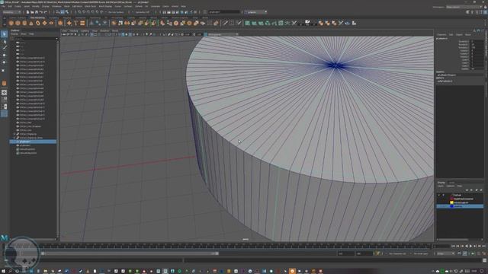Go to start of playback range
Screen dimensions: 488x274
point(454,246)
